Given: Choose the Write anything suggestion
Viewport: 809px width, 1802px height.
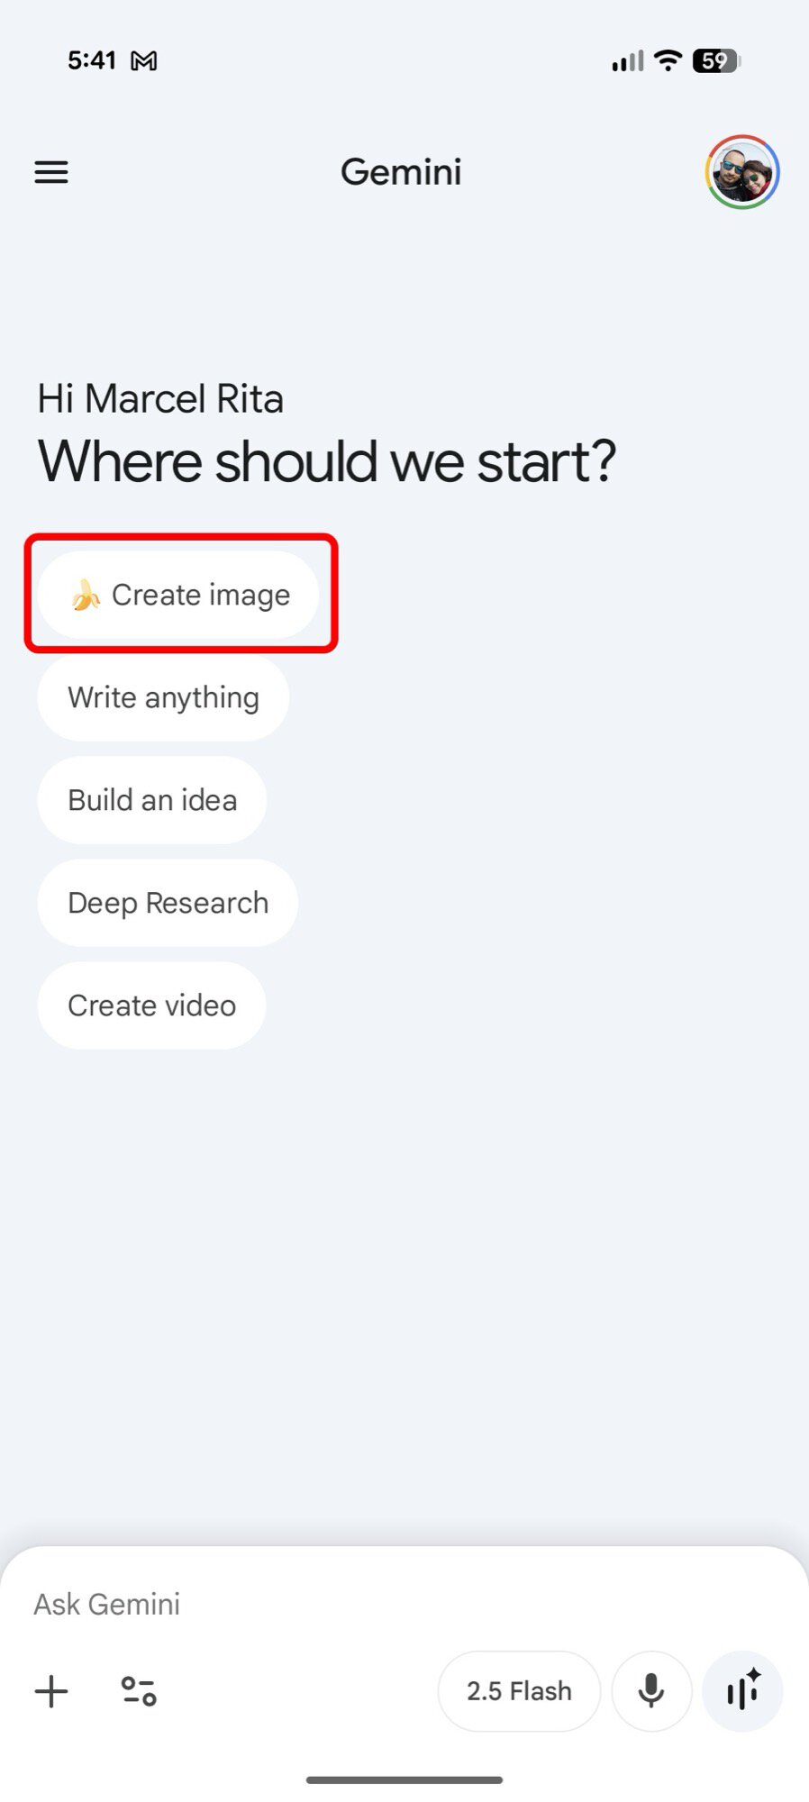Looking at the screenshot, I should pos(162,697).
